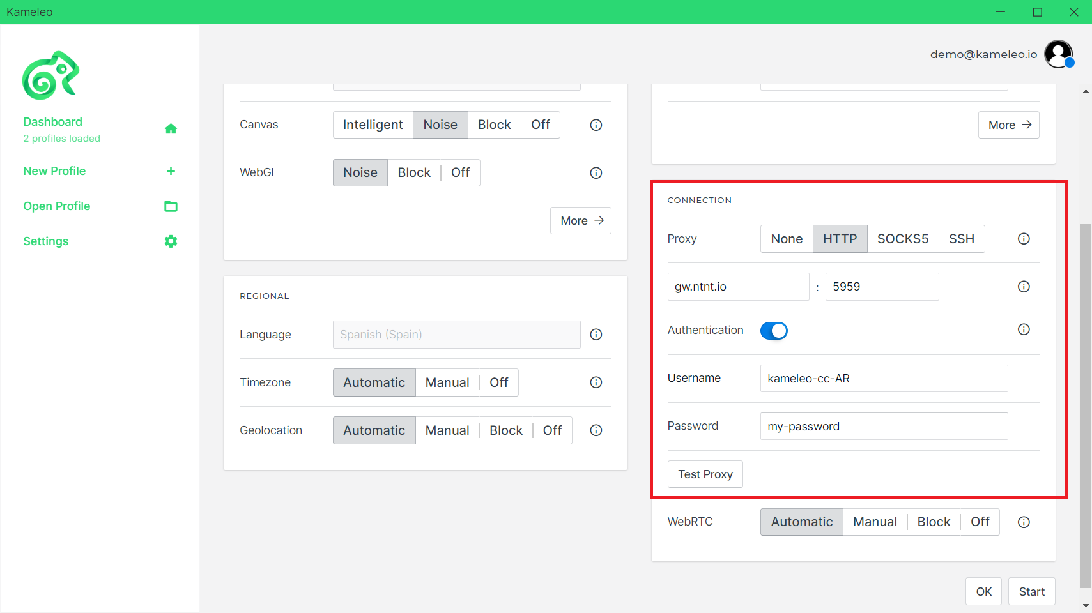Image resolution: width=1092 pixels, height=613 pixels.
Task: Select the Dashboard home icon
Action: pyautogui.click(x=171, y=128)
